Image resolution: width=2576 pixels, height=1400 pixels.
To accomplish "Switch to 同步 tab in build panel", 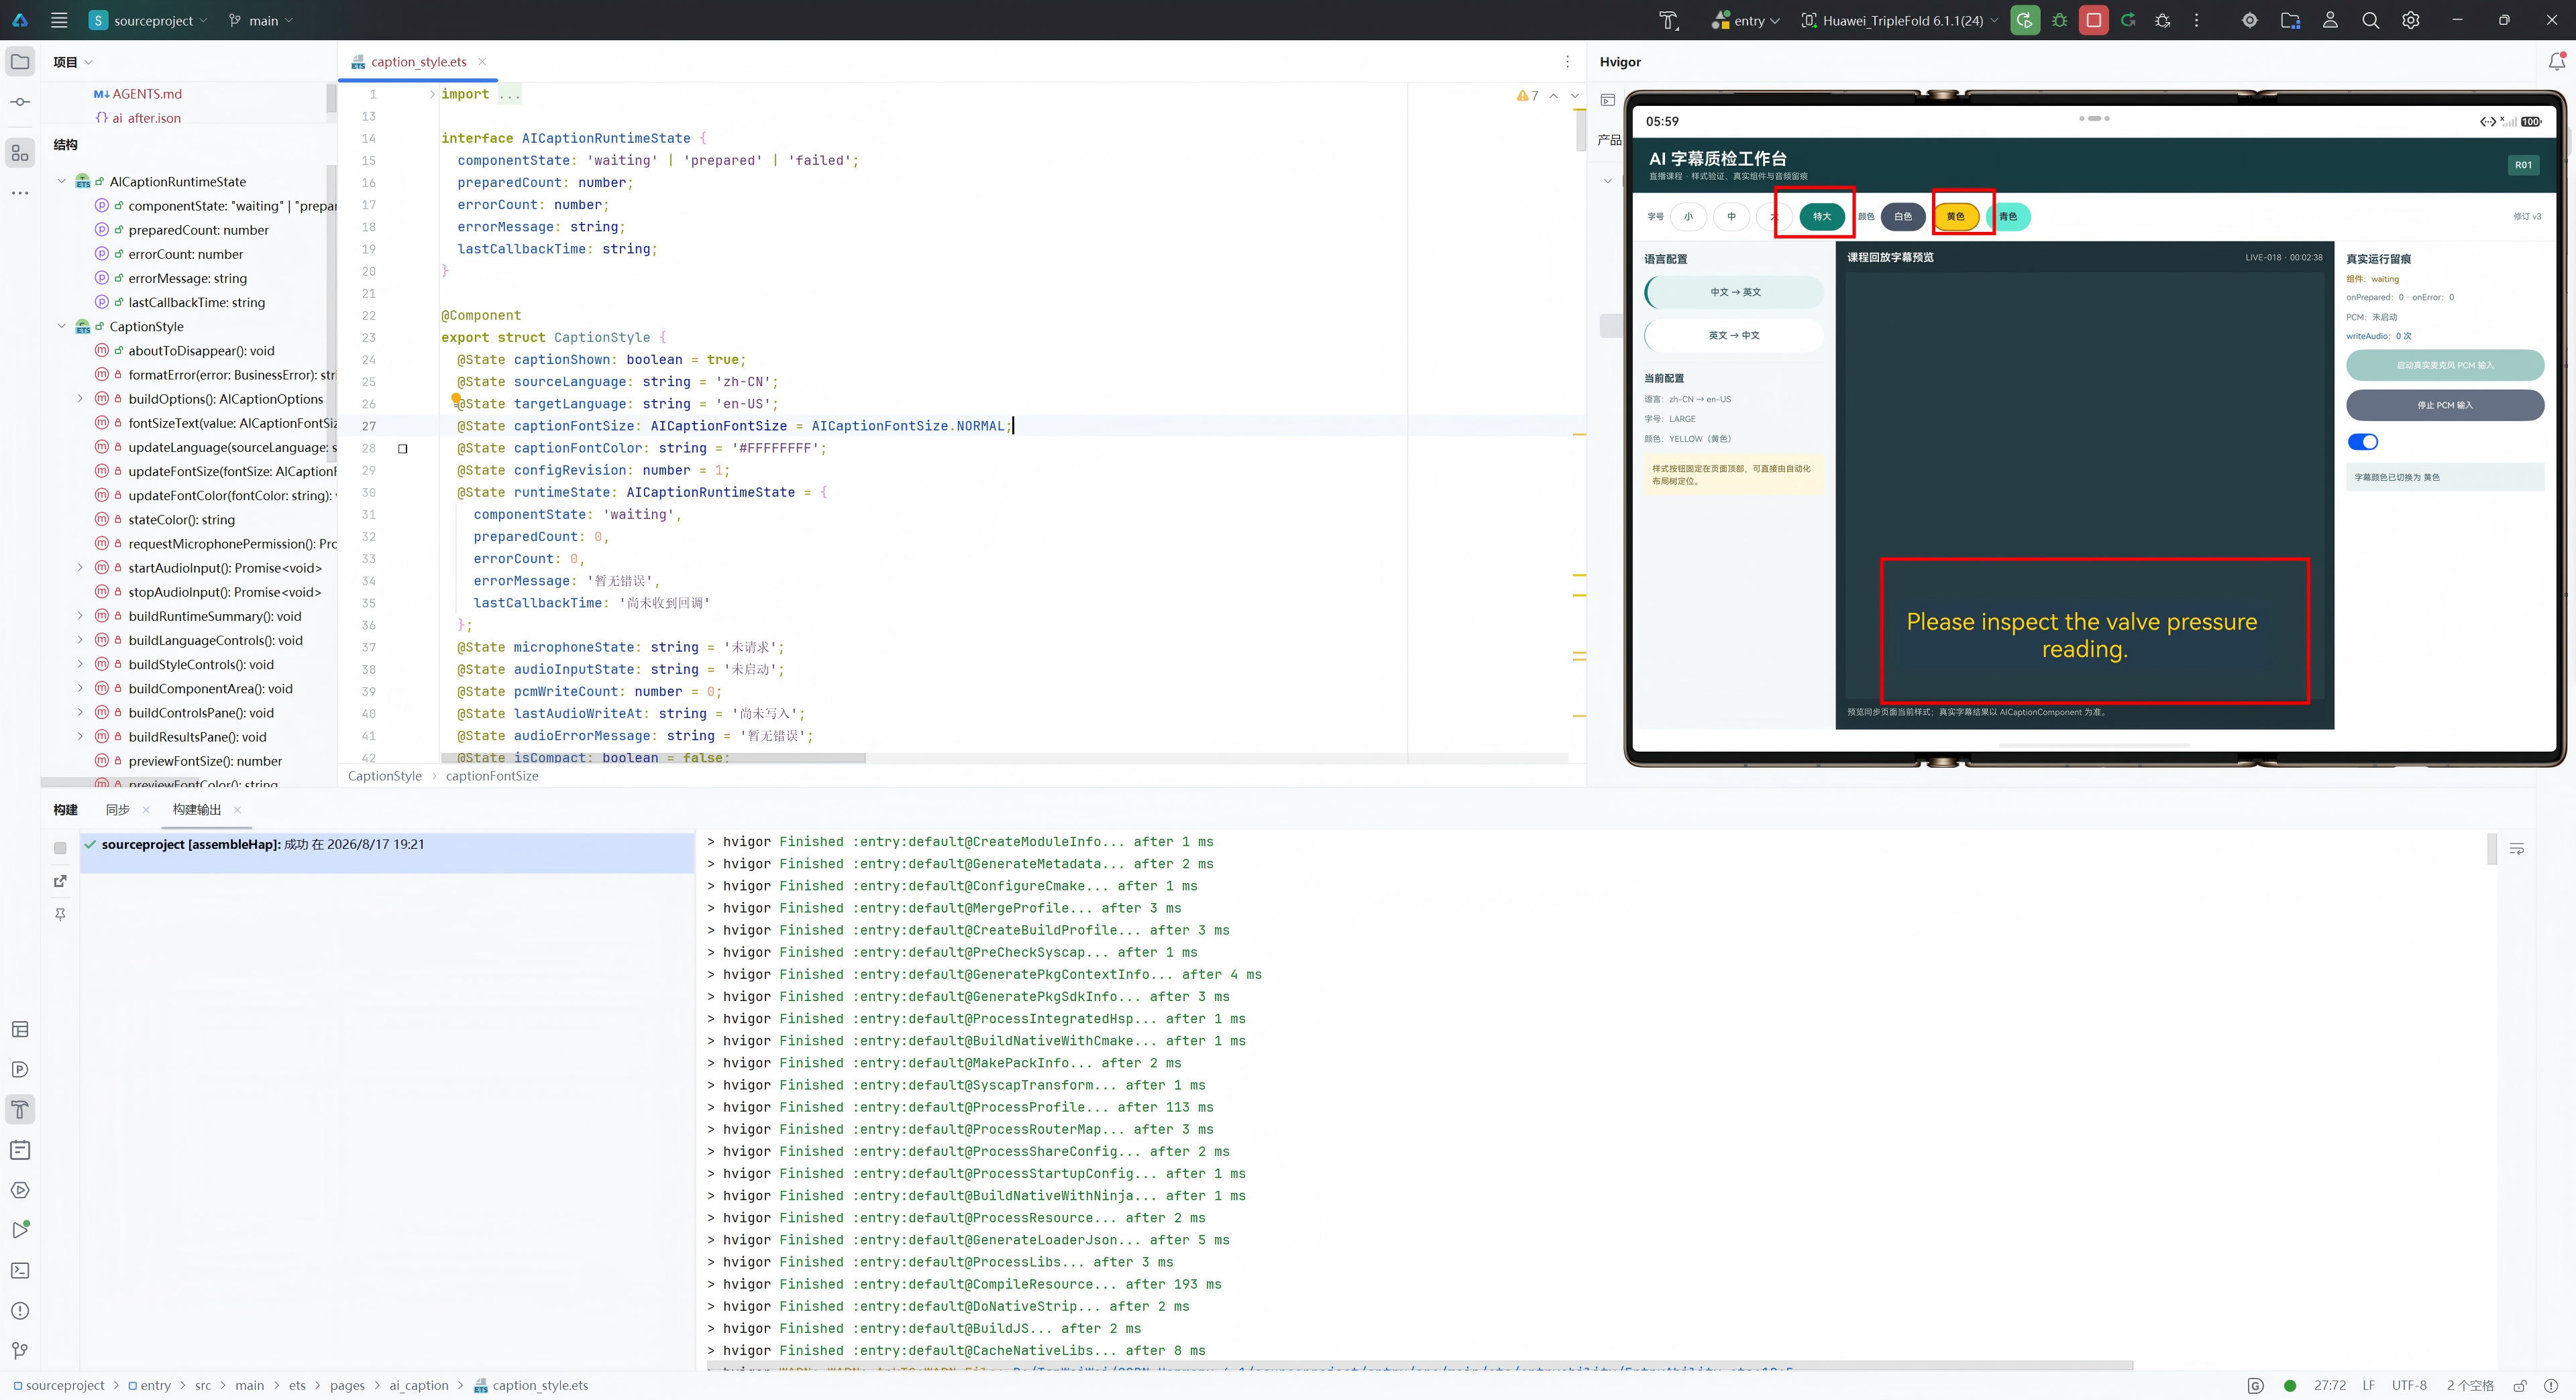I will point(118,809).
